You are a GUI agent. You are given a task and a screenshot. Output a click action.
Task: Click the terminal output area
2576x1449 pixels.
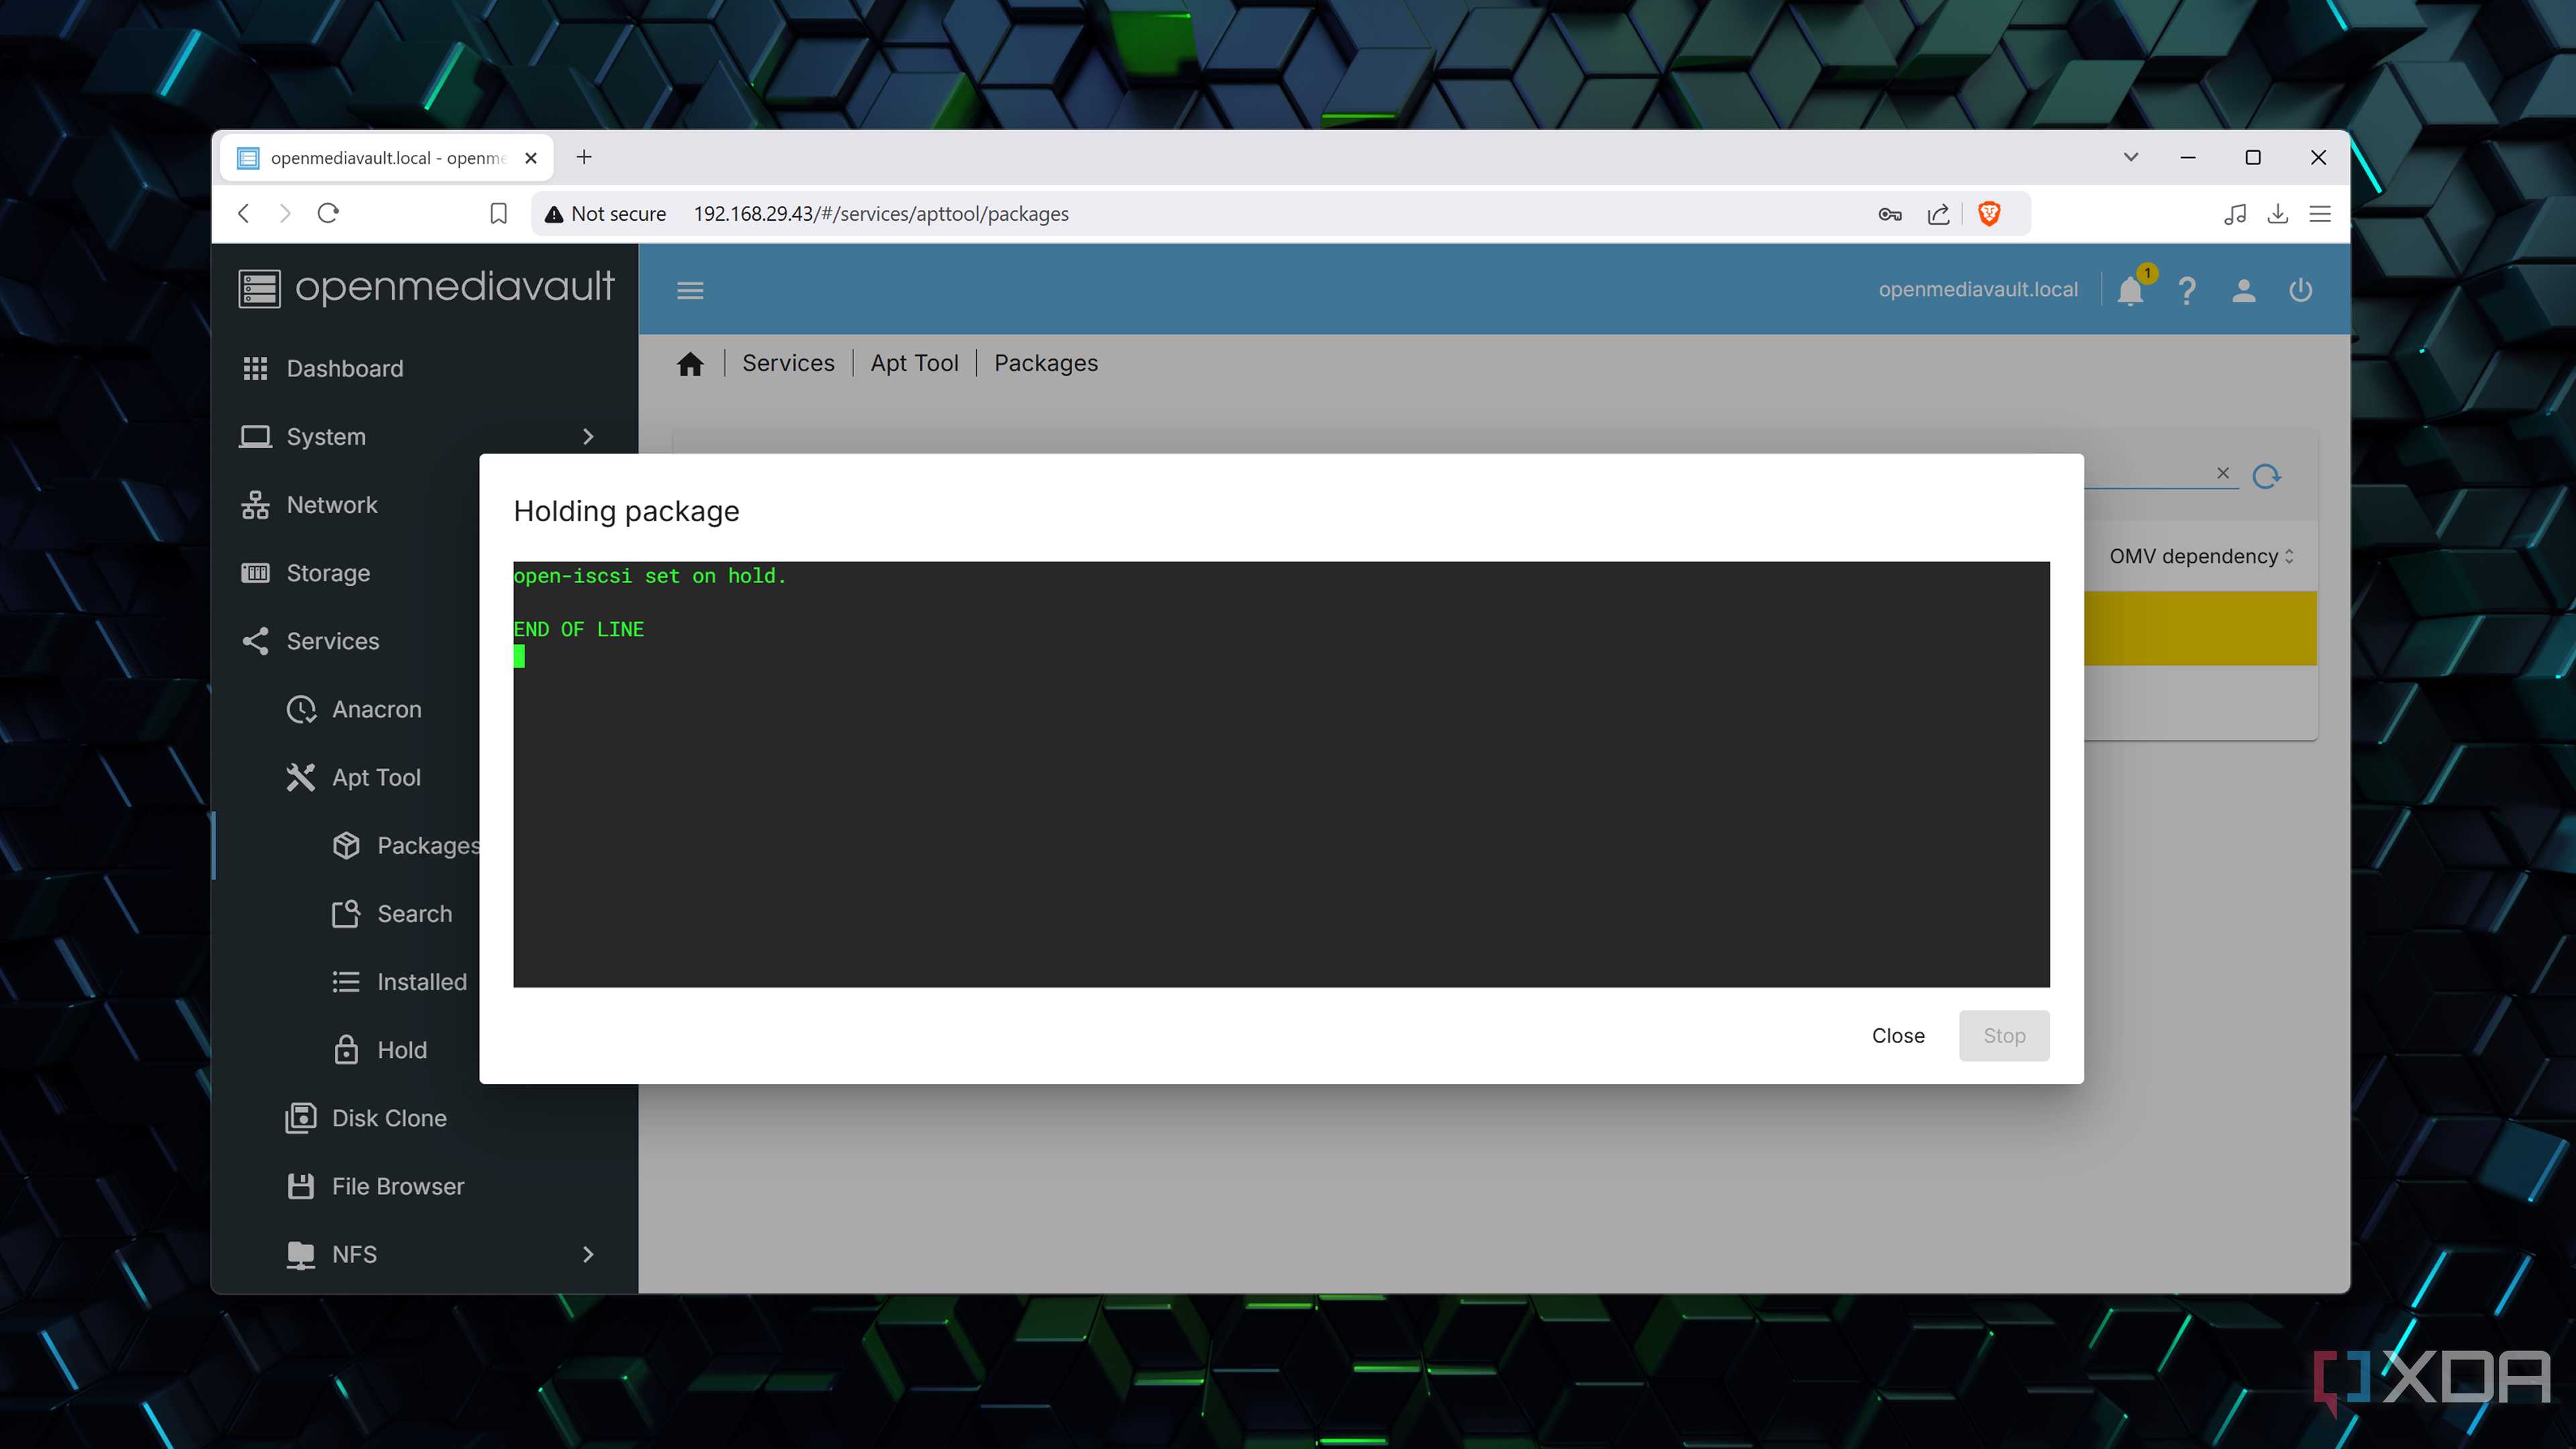click(x=1281, y=774)
